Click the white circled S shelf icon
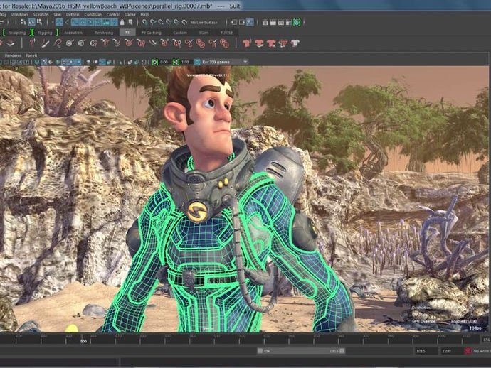Screen dimensions: 491x368 (x=81, y=43)
